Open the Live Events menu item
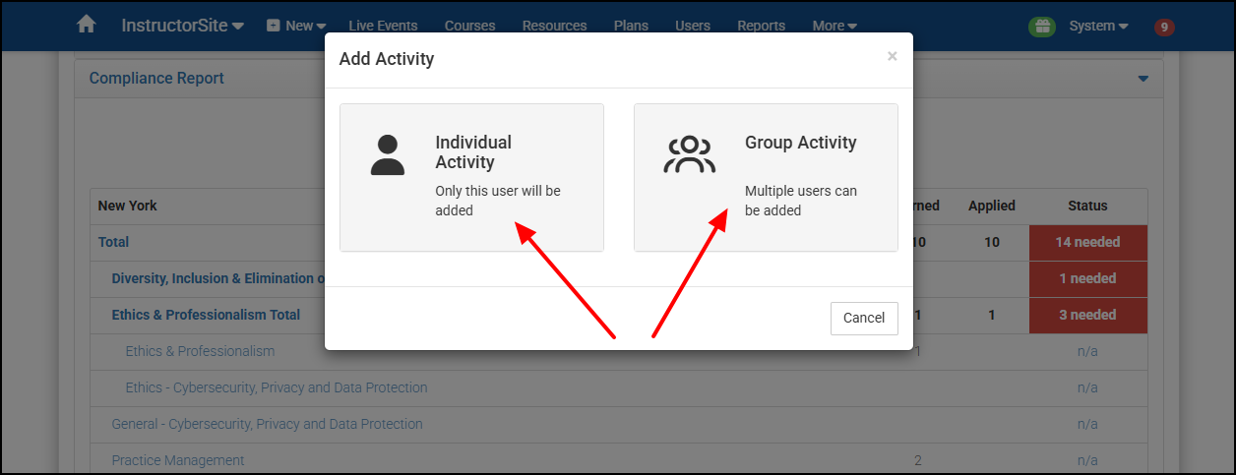This screenshot has height=475, width=1236. pyautogui.click(x=383, y=26)
